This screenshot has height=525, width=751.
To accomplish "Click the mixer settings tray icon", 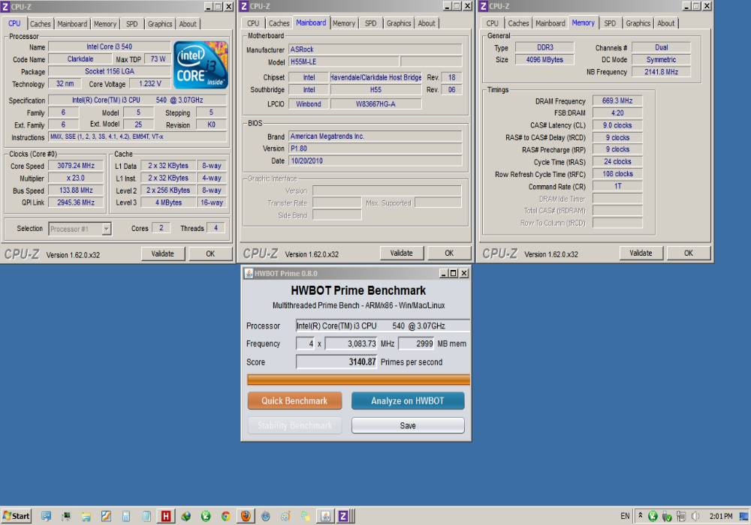I will pos(681,517).
